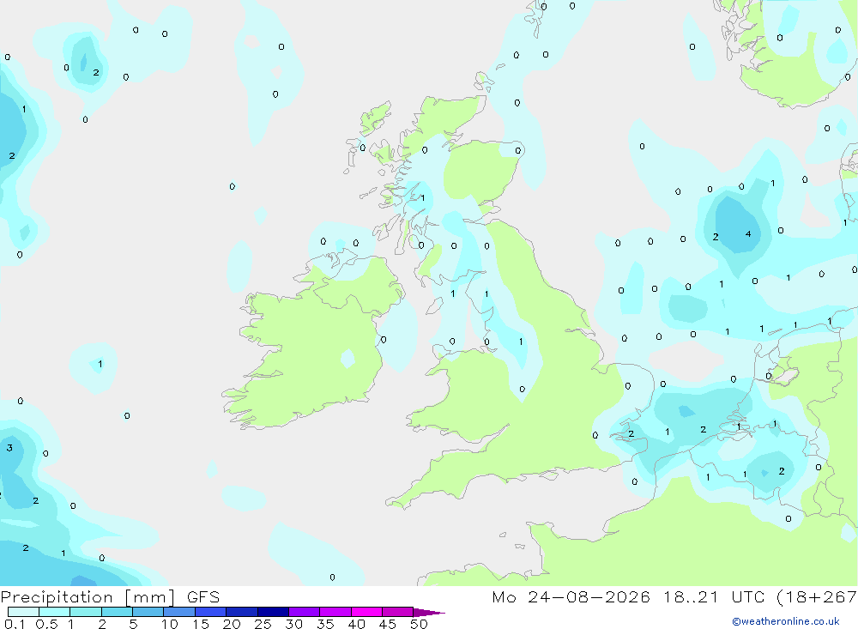
Task: Click the legend label '50'
Action: coord(419,624)
